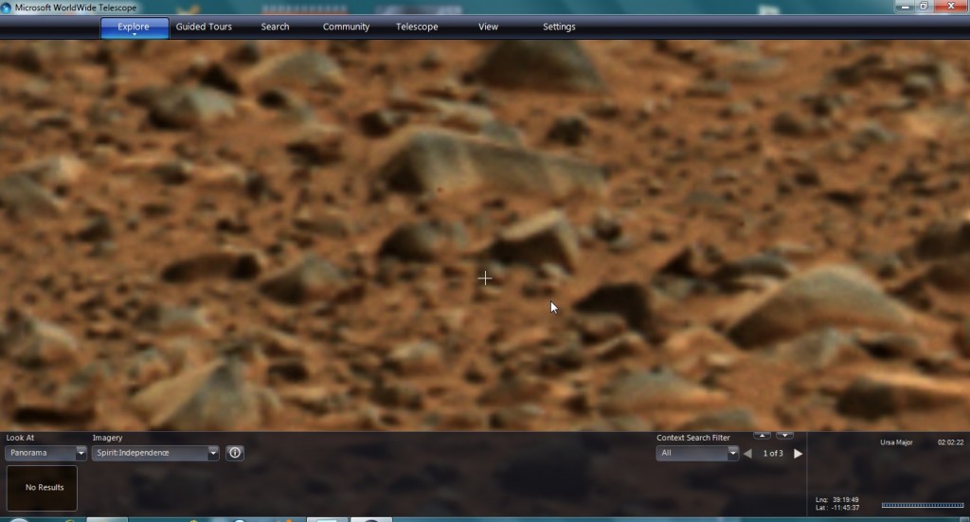The width and height of the screenshot is (970, 522).
Task: Click the small up-arrow button above the page counter
Action: click(x=763, y=436)
